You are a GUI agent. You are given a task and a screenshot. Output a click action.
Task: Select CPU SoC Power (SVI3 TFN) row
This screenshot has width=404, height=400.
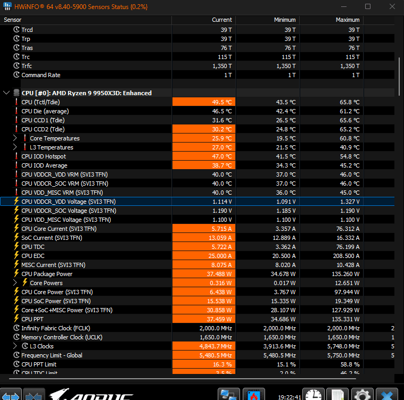[x=197, y=301]
